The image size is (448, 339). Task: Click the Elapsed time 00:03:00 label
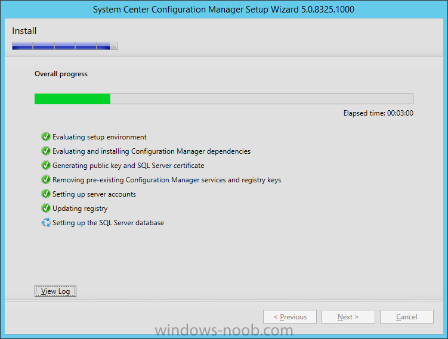point(378,113)
